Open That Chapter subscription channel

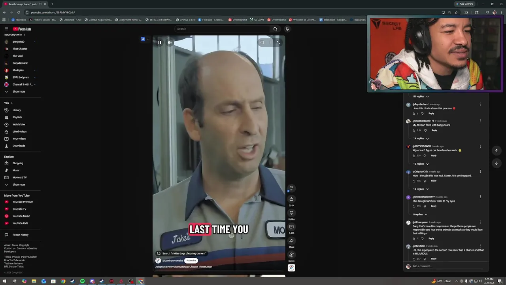(20, 49)
